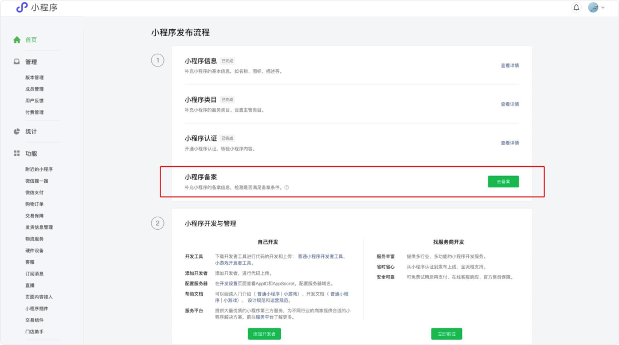Open 客服 in the sidebar
The width and height of the screenshot is (619, 345).
tap(30, 262)
